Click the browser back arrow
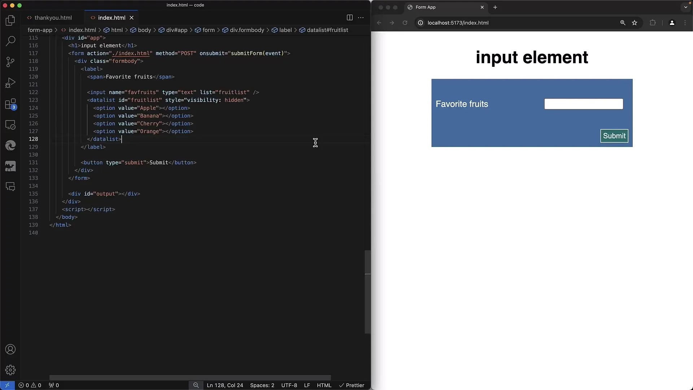 coord(379,23)
